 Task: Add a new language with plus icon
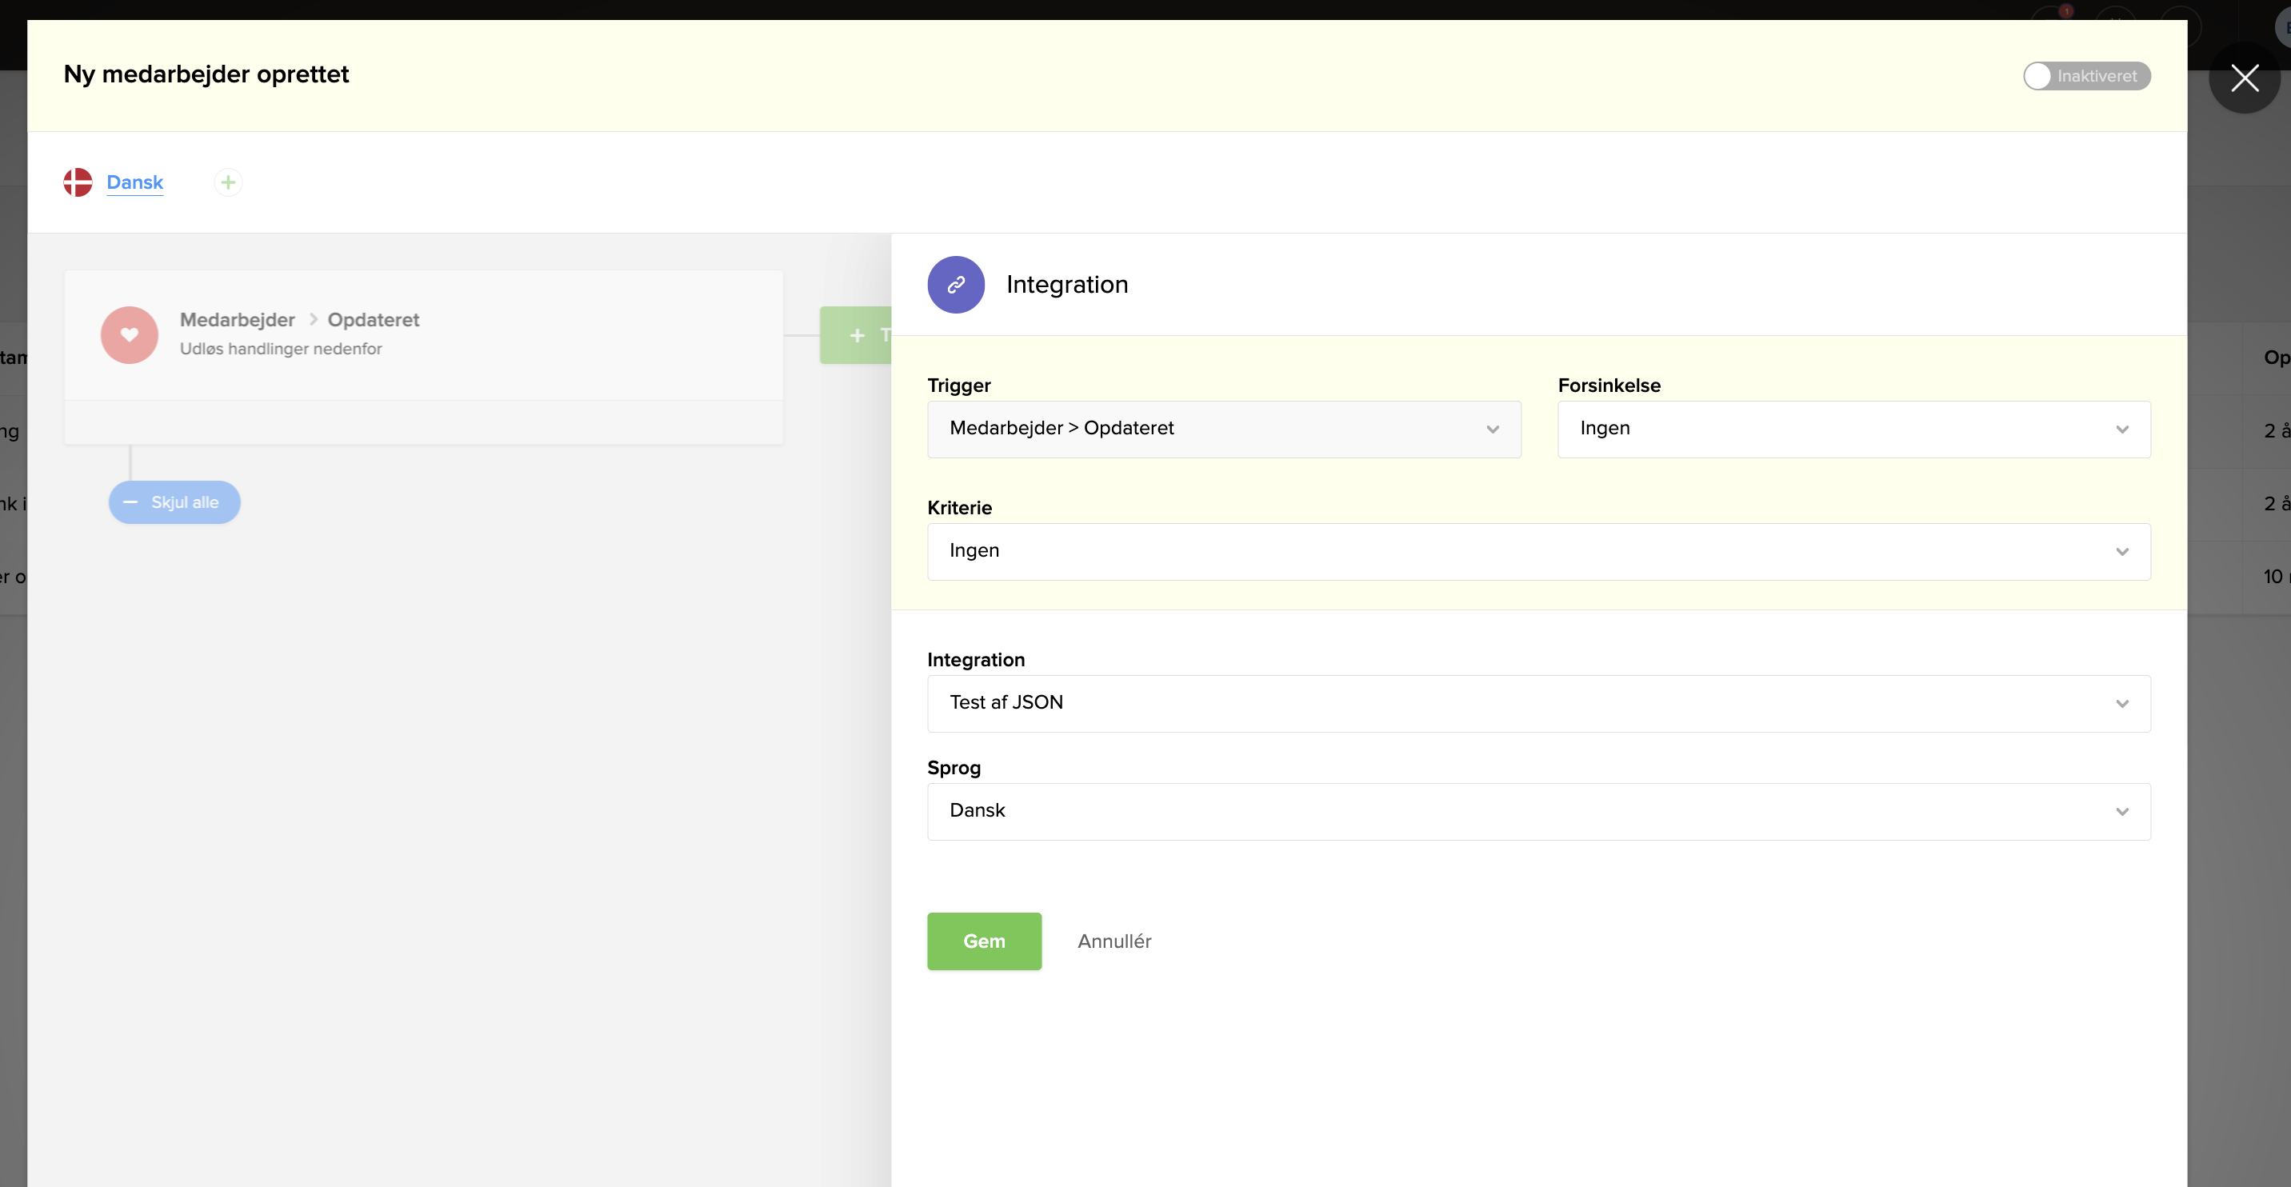pyautogui.click(x=228, y=182)
